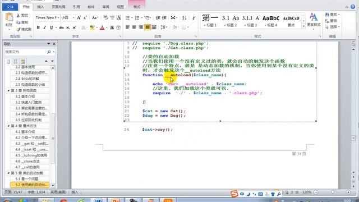This screenshot has width=359, height=202.
Task: Click the Copy (复制) icon
Action: tap(18, 22)
